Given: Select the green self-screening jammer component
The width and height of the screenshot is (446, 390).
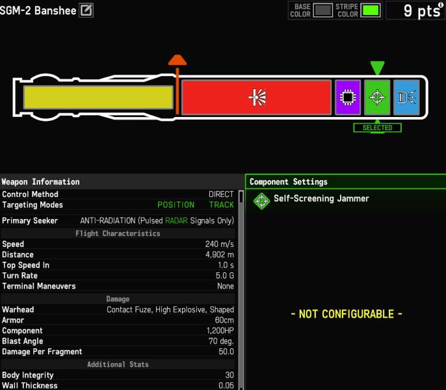Looking at the screenshot, I should [x=377, y=97].
